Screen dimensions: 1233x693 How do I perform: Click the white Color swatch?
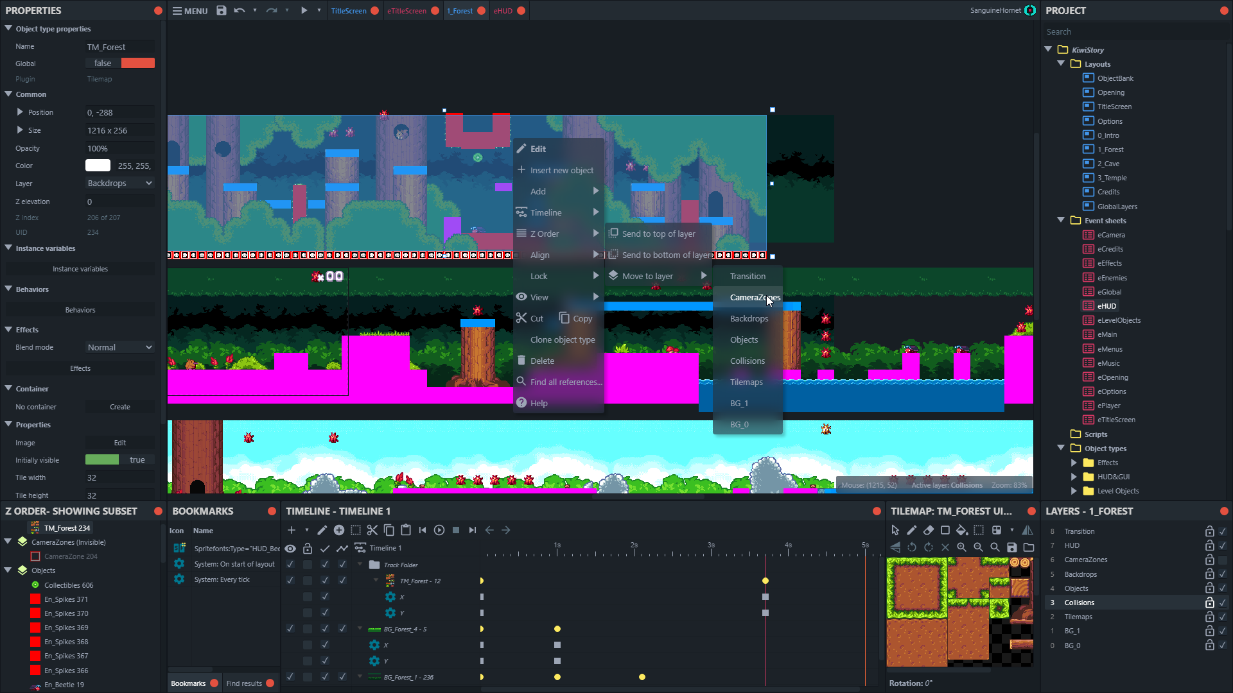98,166
